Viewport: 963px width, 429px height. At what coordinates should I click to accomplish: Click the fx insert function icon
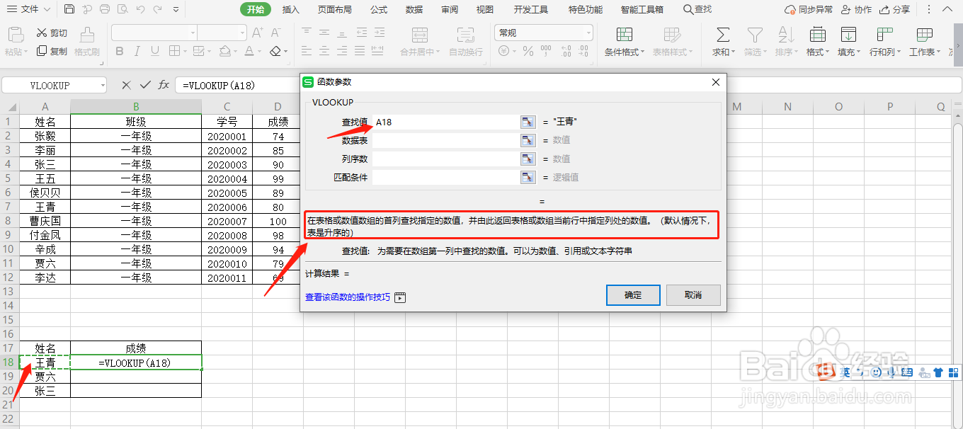(164, 84)
